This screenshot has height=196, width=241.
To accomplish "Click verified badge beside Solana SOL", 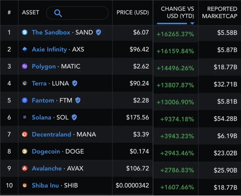I will (74, 117).
